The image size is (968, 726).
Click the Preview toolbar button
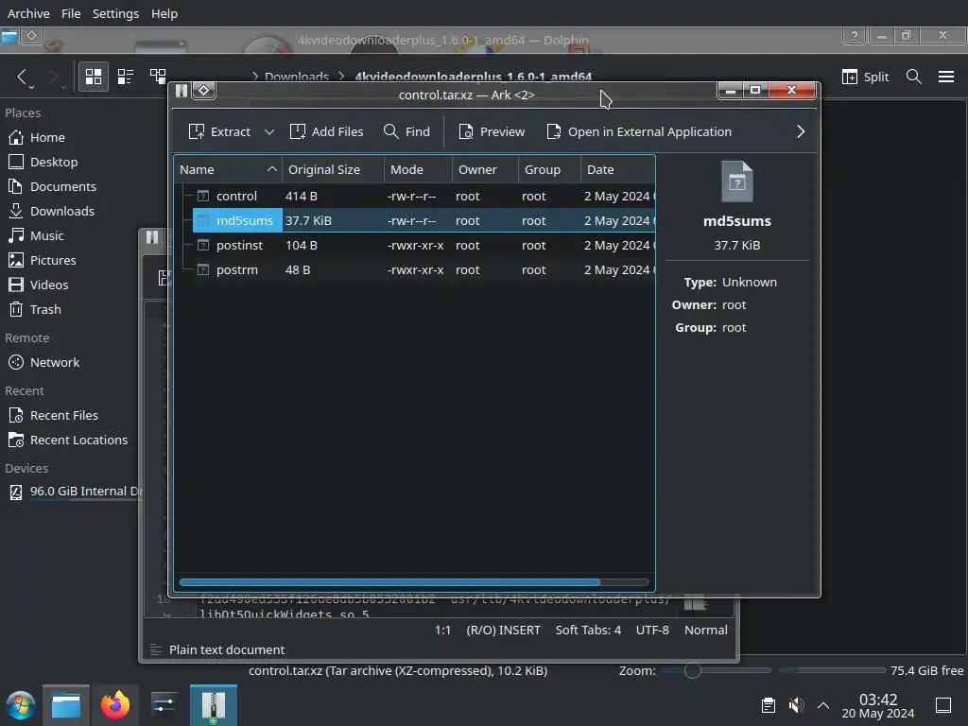(492, 131)
